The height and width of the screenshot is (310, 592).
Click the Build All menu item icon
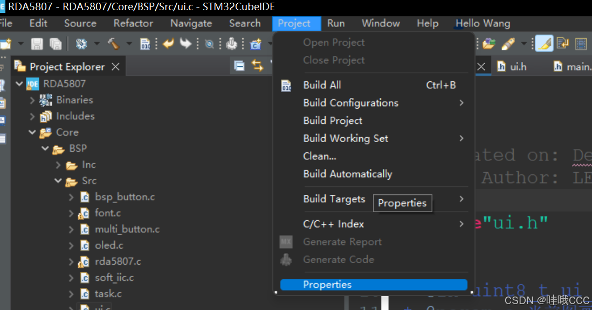(286, 86)
